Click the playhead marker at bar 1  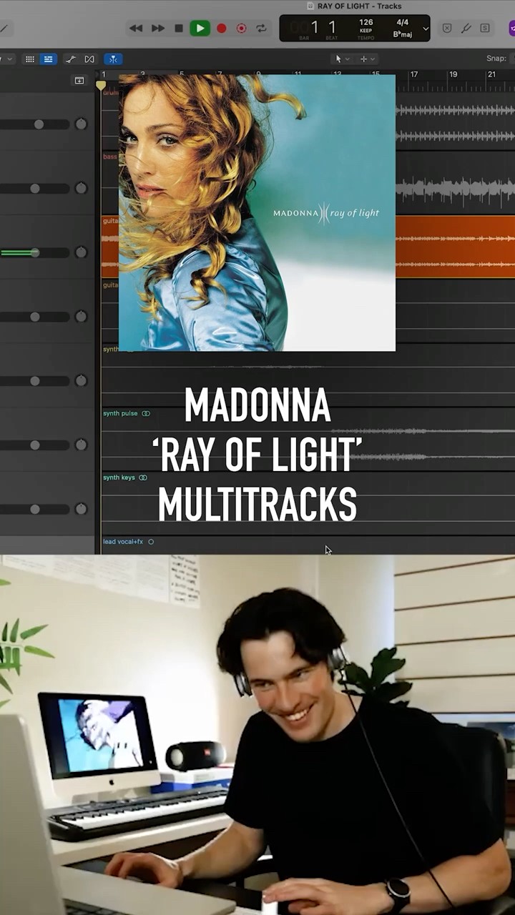[x=101, y=86]
